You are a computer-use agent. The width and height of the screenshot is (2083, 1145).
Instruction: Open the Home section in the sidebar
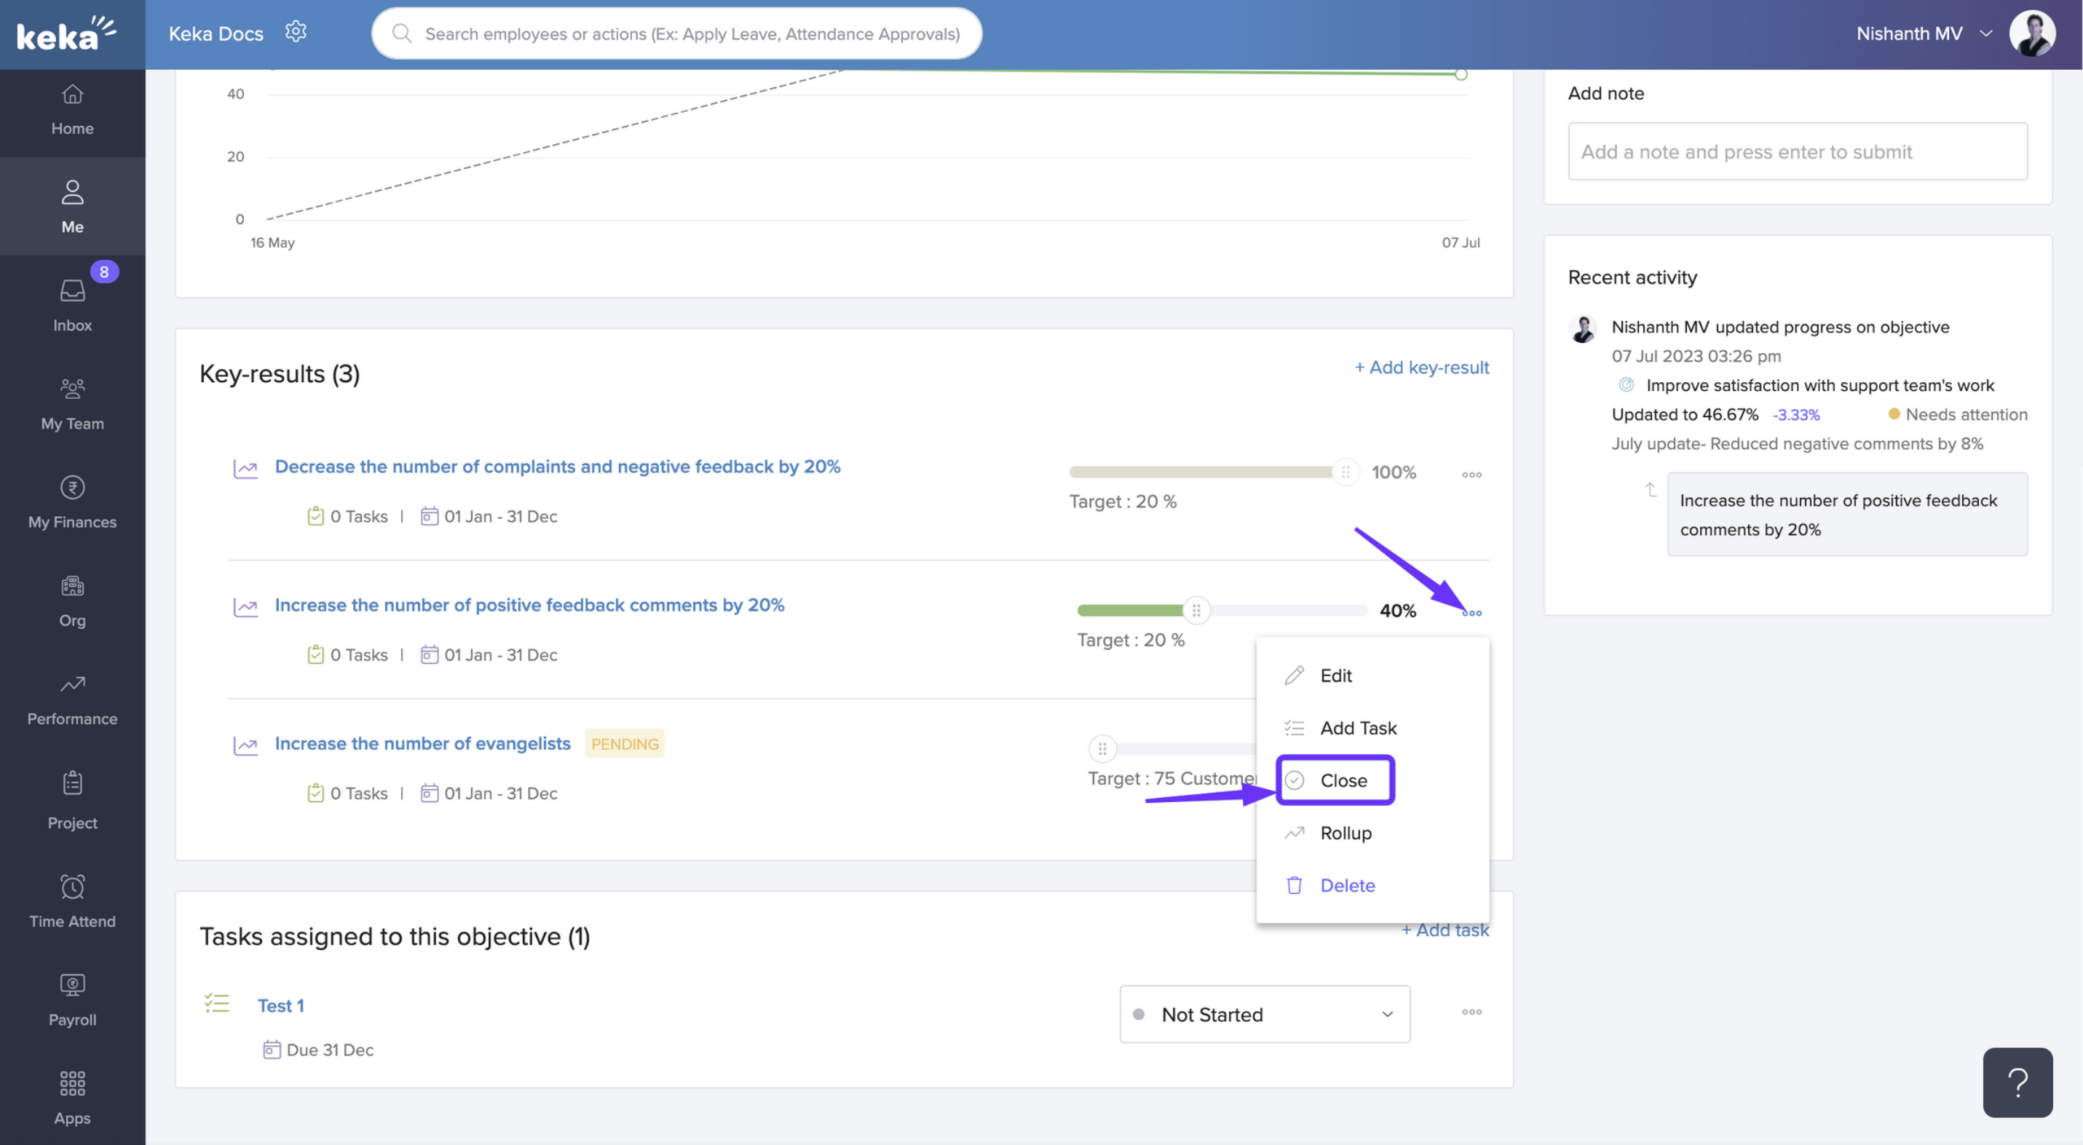coord(72,109)
